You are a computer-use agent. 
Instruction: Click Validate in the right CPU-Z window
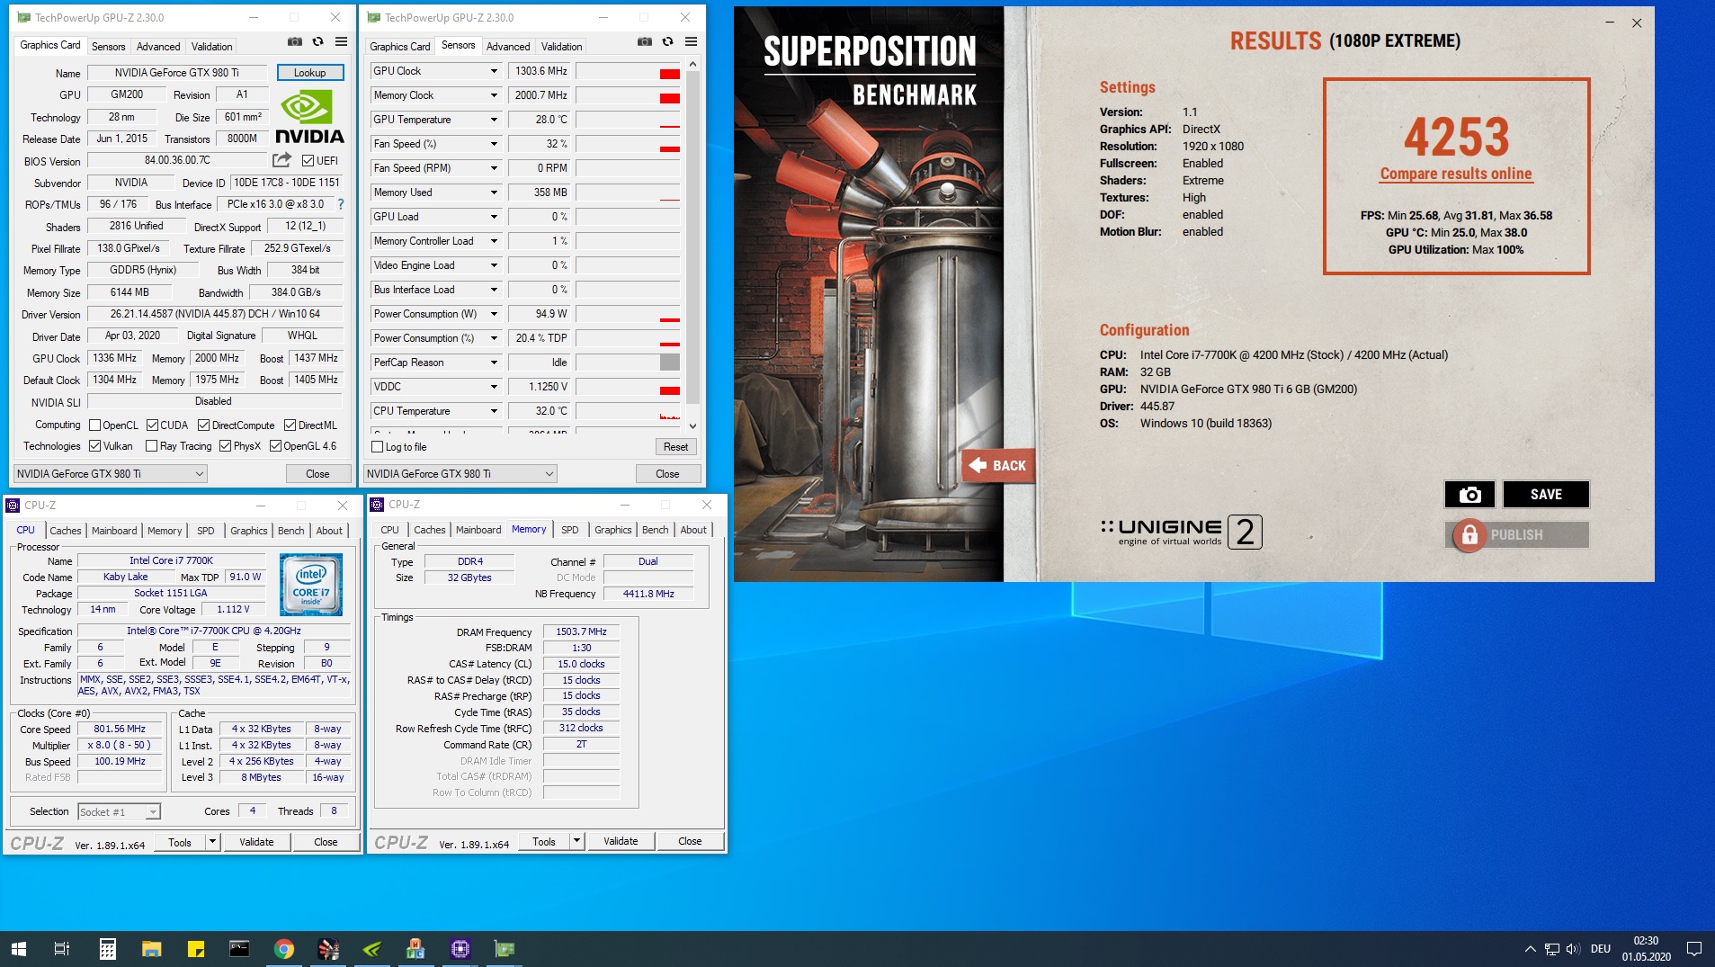pos(621,842)
